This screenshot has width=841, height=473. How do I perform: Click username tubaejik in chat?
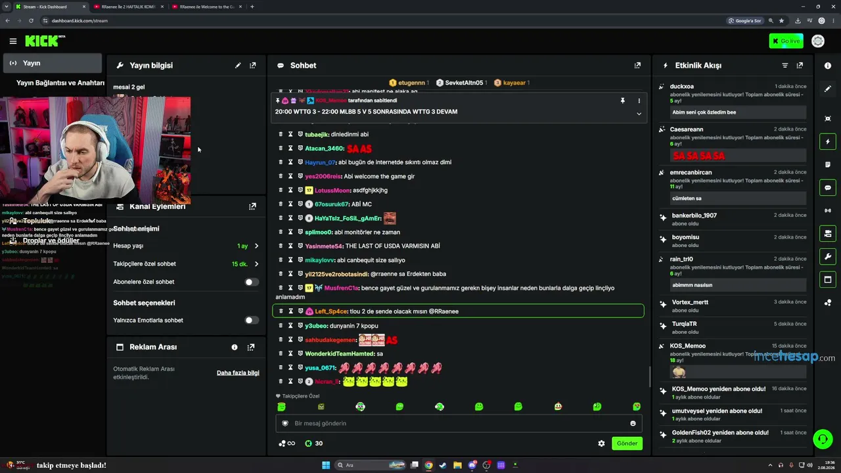(317, 135)
